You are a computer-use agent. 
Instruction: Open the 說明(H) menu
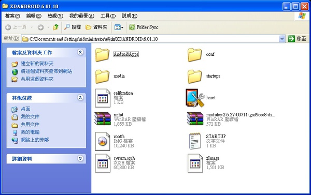click(130, 16)
